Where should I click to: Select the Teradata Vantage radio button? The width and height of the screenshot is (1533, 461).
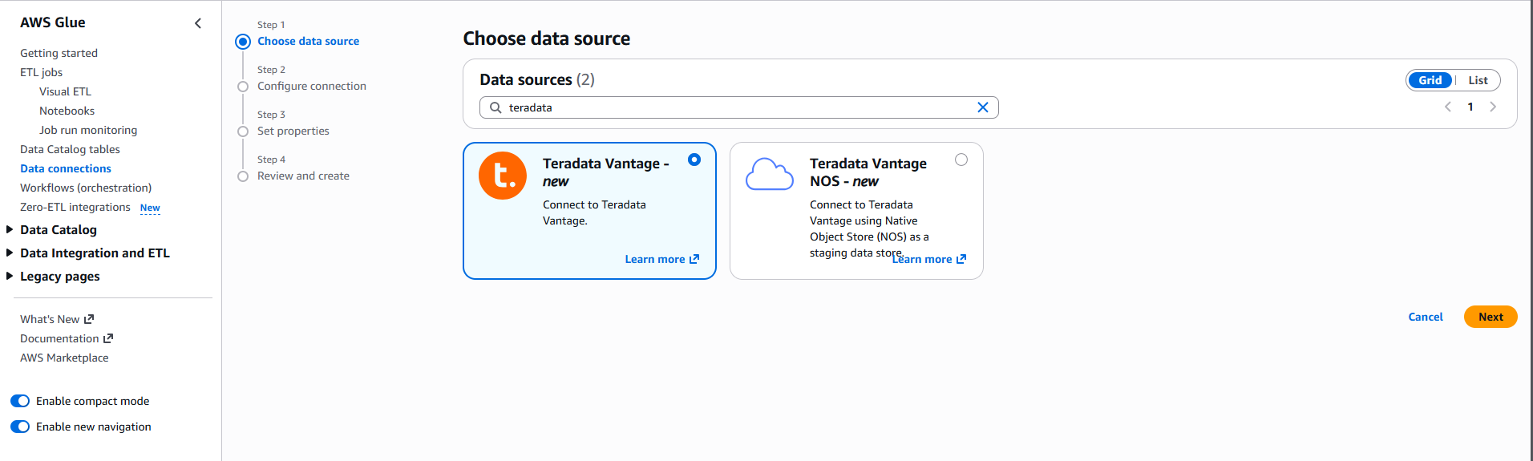(x=694, y=160)
